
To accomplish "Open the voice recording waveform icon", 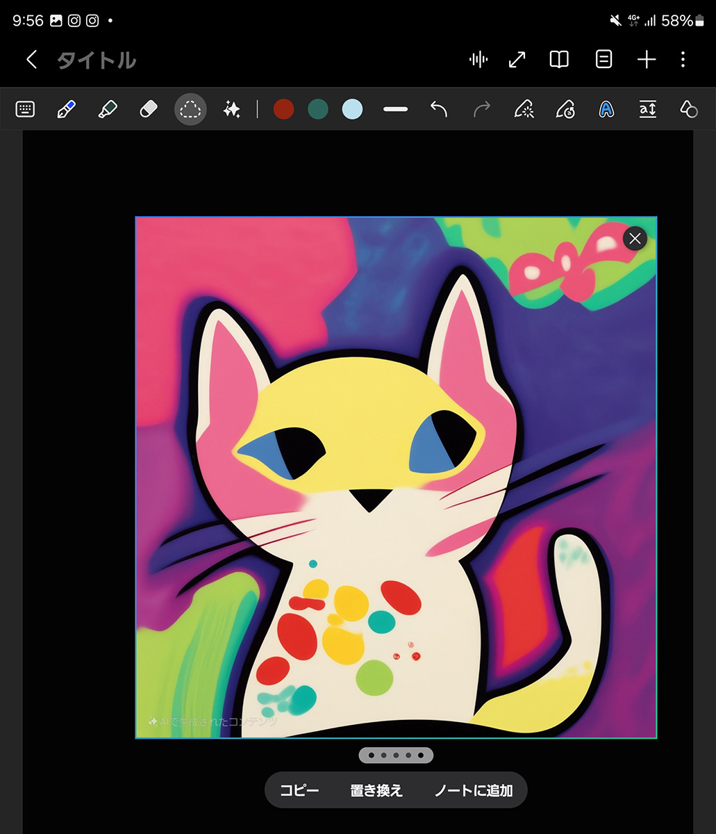I will point(478,60).
